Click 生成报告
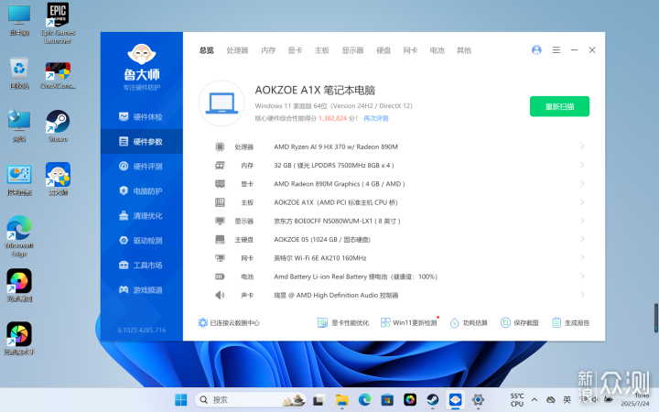Image resolution: width=659 pixels, height=412 pixels. pyautogui.click(x=571, y=323)
